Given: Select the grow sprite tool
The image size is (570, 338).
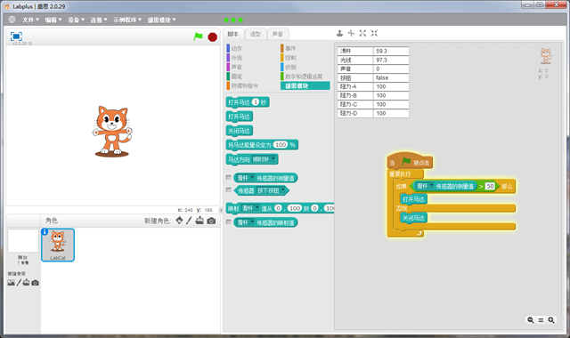Looking at the screenshot, I should click(362, 34).
